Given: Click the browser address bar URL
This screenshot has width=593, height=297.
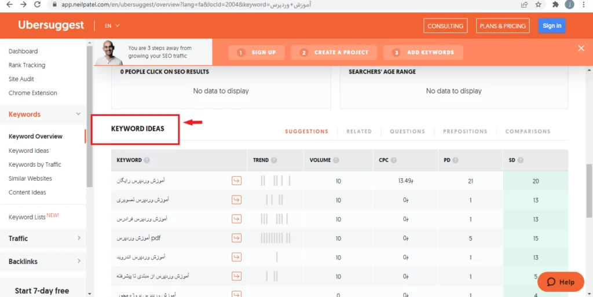Looking at the screenshot, I should coord(186,5).
